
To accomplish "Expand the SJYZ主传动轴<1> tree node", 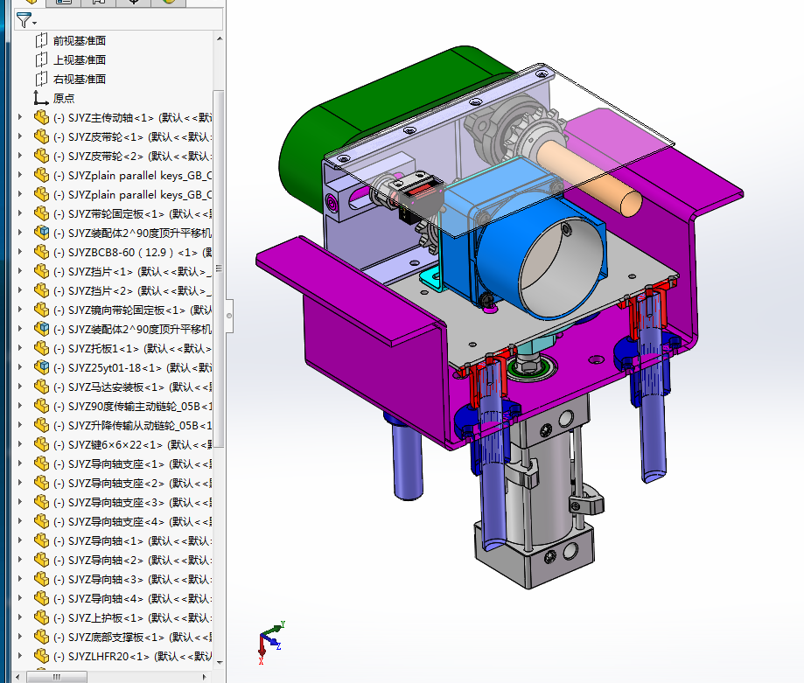I will click(x=20, y=117).
